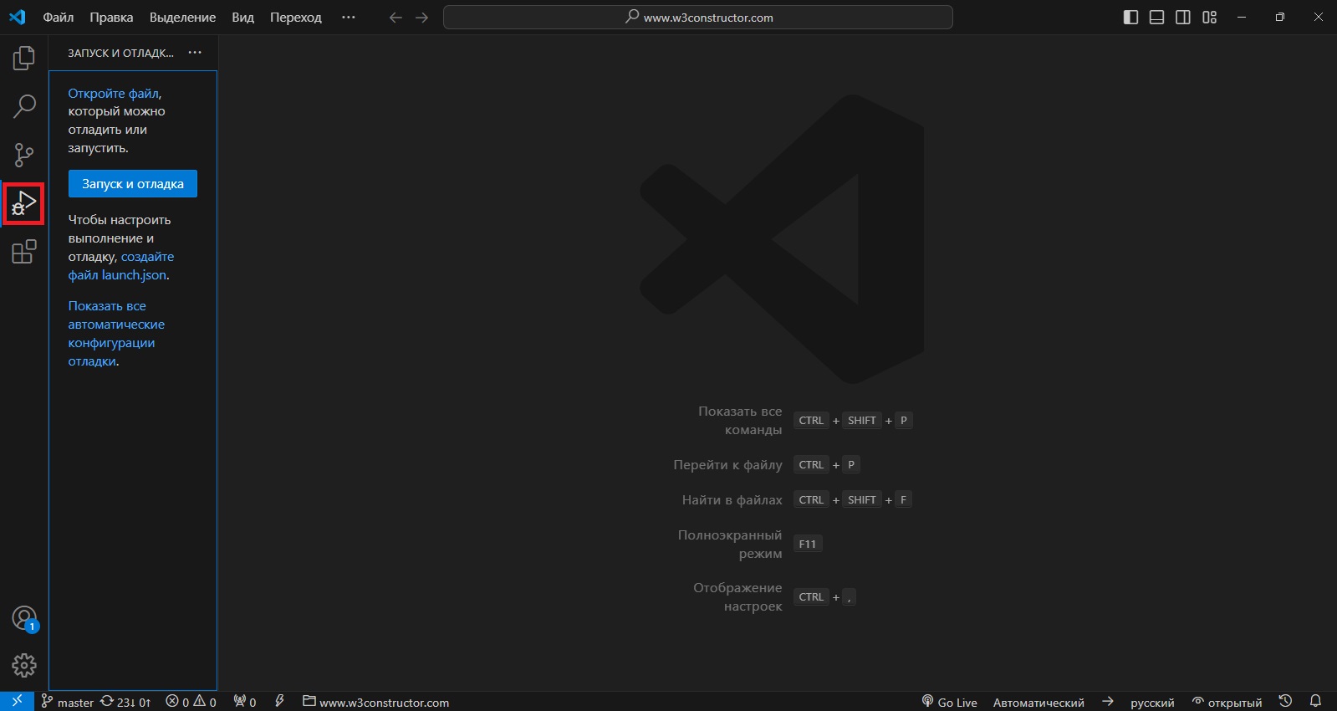Select the Run and Debug activity icon

(23, 203)
